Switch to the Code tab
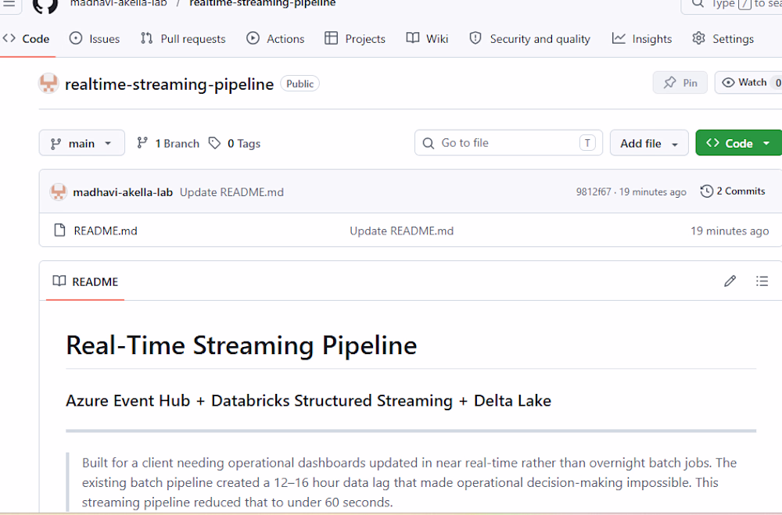This screenshot has height=515, width=782. 27,39
